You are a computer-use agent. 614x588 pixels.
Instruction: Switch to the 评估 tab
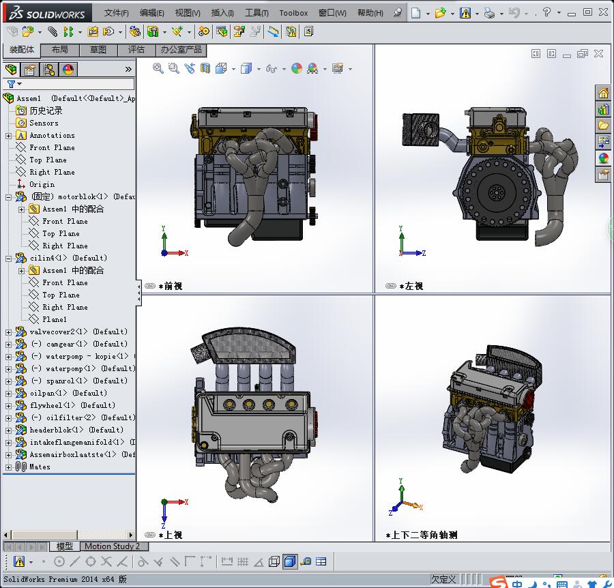[136, 50]
